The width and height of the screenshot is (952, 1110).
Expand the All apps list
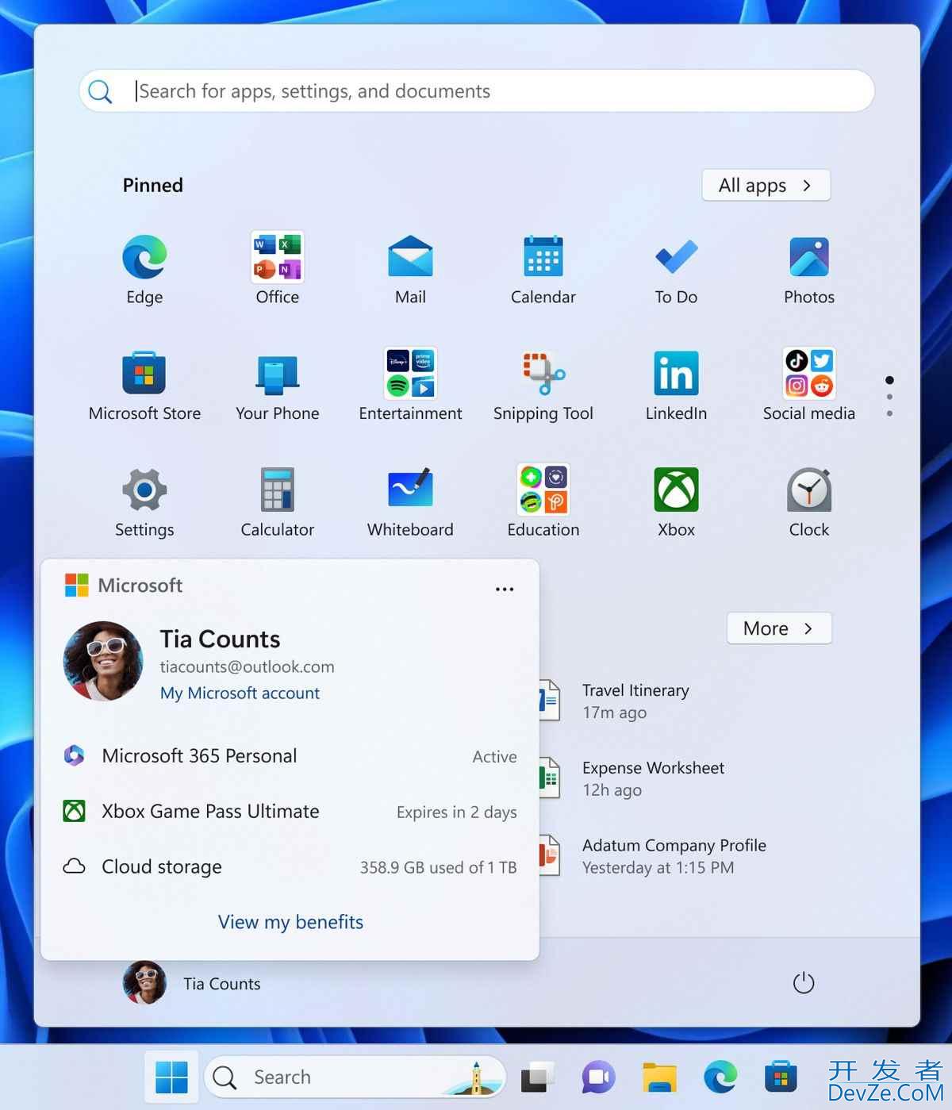point(766,186)
